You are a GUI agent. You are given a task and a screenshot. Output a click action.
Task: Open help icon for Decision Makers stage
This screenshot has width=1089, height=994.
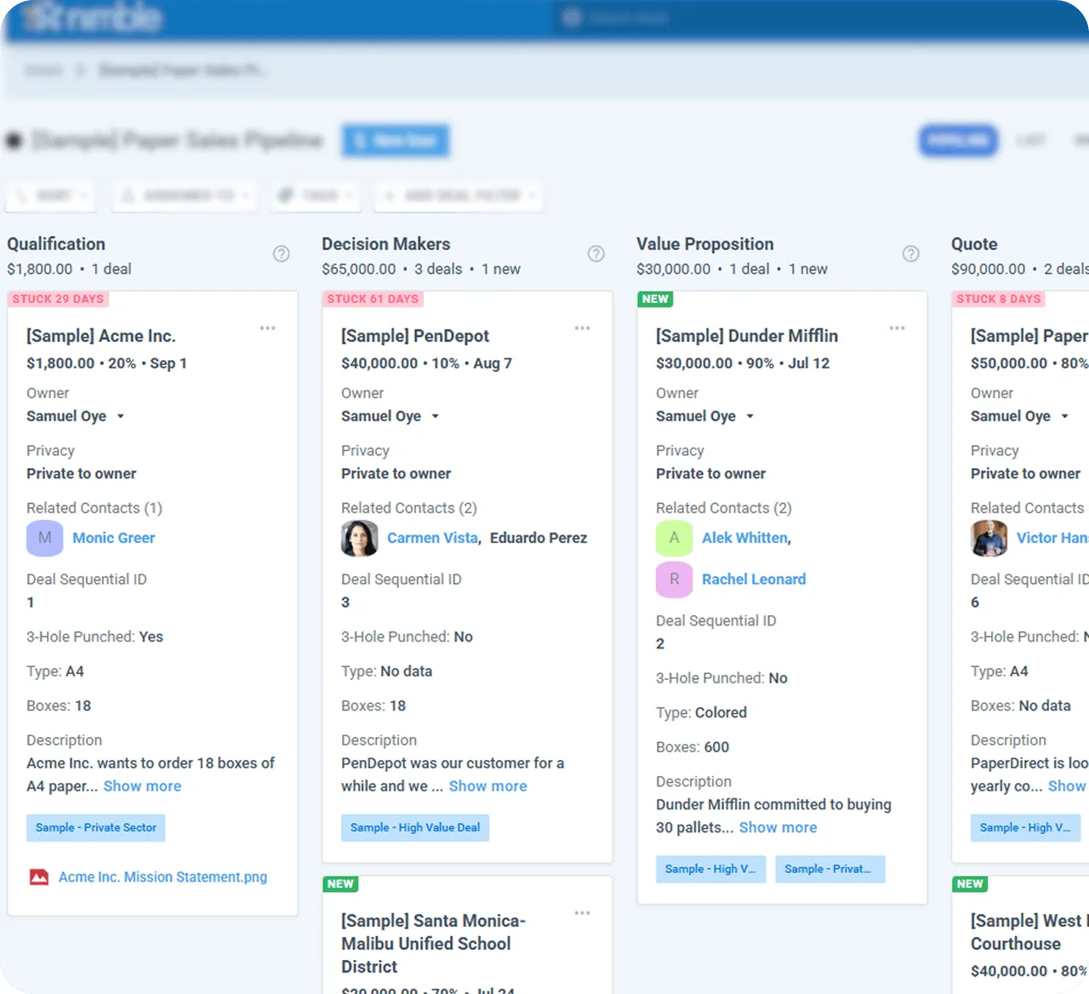coord(596,254)
